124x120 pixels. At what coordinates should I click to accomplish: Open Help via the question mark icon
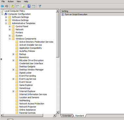tap(29, 6)
